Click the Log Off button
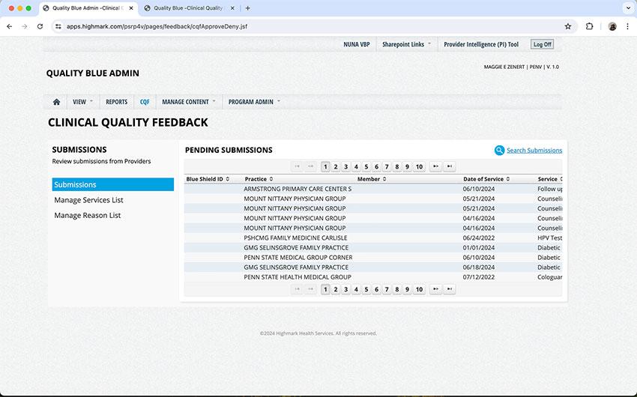The width and height of the screenshot is (637, 397). tap(542, 44)
